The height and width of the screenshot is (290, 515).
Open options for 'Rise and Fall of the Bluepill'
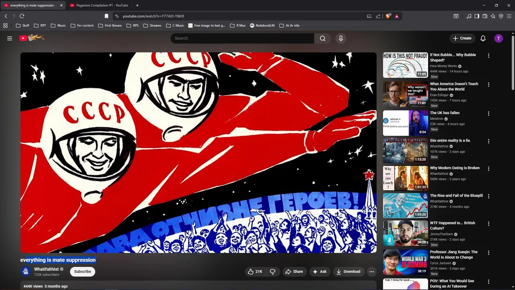(488, 196)
